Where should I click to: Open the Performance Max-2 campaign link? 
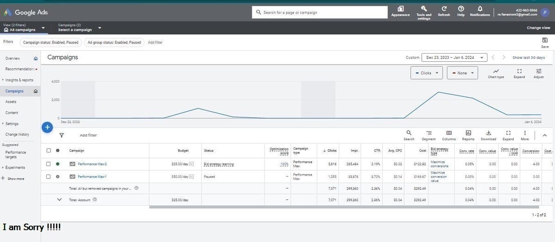[x=92, y=164]
